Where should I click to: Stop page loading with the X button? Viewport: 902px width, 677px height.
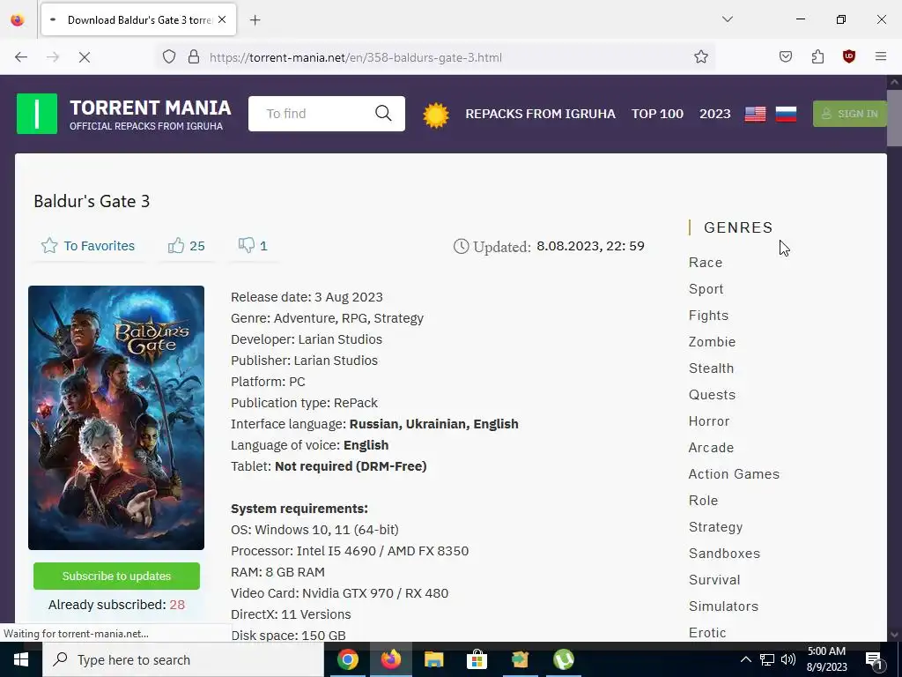point(84,57)
